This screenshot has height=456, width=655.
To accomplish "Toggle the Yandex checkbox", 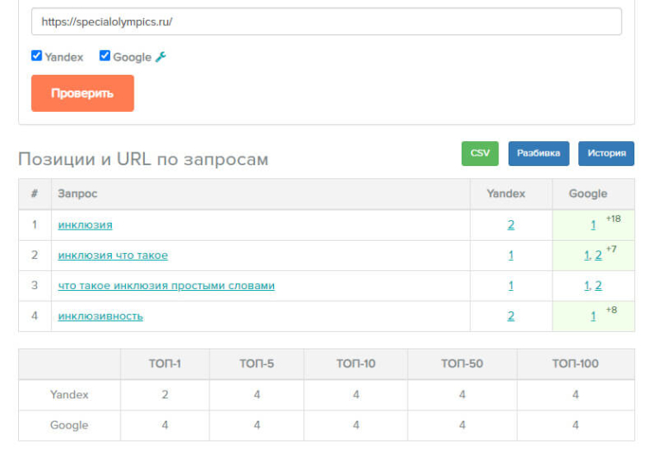I will coord(37,56).
